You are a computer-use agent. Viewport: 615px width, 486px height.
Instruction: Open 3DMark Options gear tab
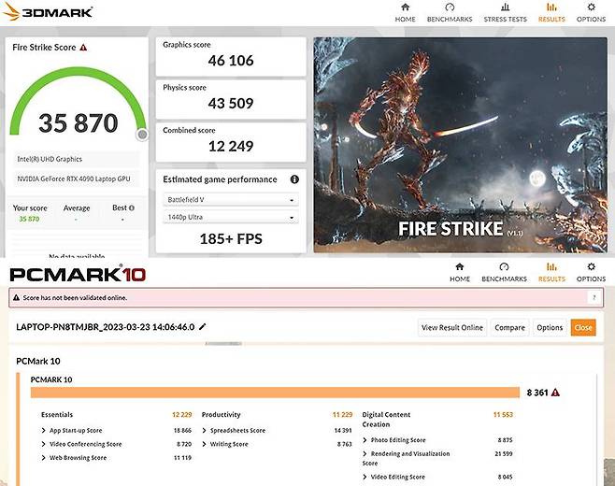[x=591, y=12]
